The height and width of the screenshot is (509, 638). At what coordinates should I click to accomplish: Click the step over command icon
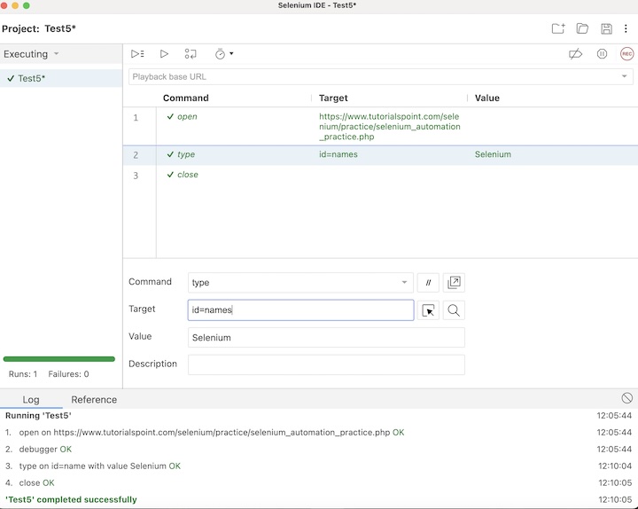[x=191, y=54]
